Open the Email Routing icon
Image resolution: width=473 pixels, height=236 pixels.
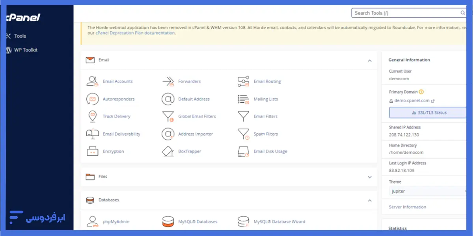pos(244,81)
